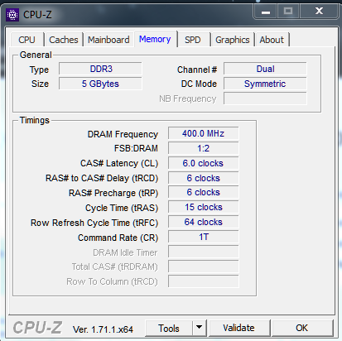Click the RAS# Precharge (tRP) label

[113, 193]
